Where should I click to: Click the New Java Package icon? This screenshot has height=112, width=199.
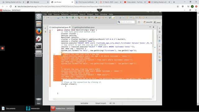point(86,18)
